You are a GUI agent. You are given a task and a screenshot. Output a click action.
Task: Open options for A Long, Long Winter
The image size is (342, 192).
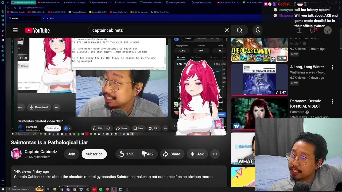[333, 67]
